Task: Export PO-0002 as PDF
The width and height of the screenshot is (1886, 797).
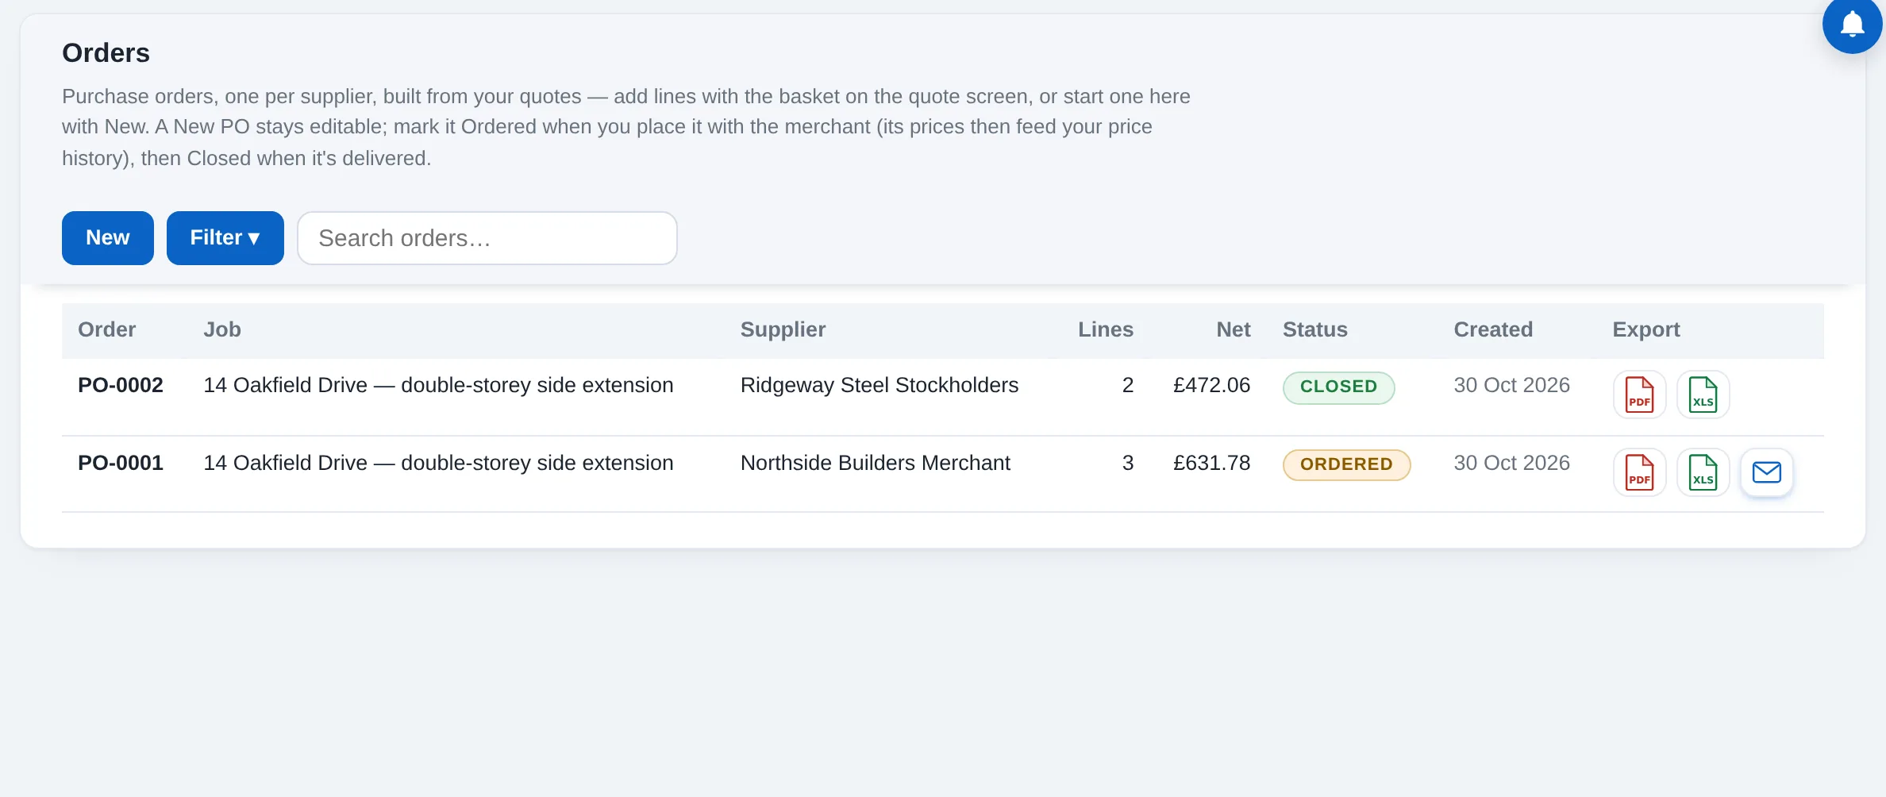Action: coord(1639,394)
